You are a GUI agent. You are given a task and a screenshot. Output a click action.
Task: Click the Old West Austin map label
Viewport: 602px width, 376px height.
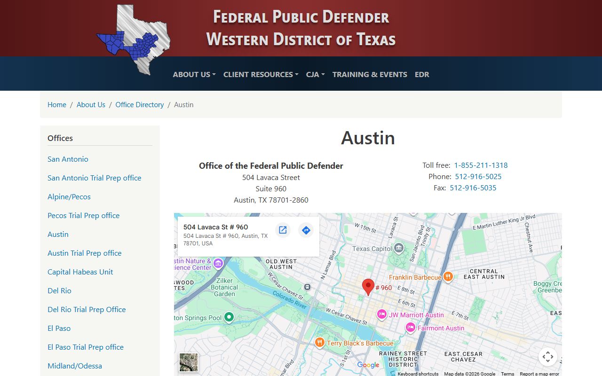(x=281, y=264)
